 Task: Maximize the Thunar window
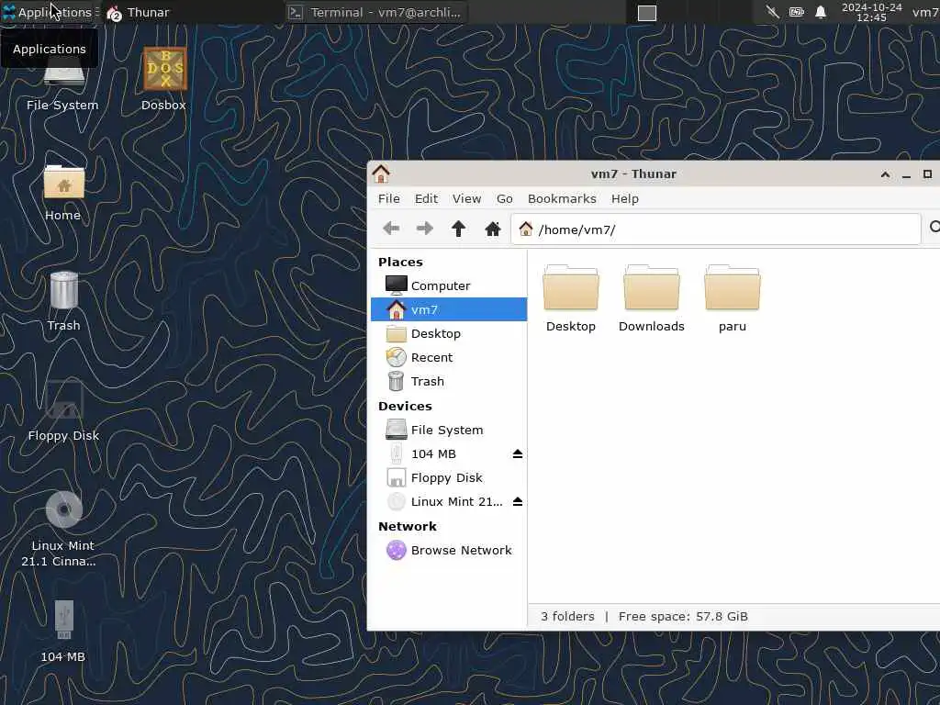point(927,174)
